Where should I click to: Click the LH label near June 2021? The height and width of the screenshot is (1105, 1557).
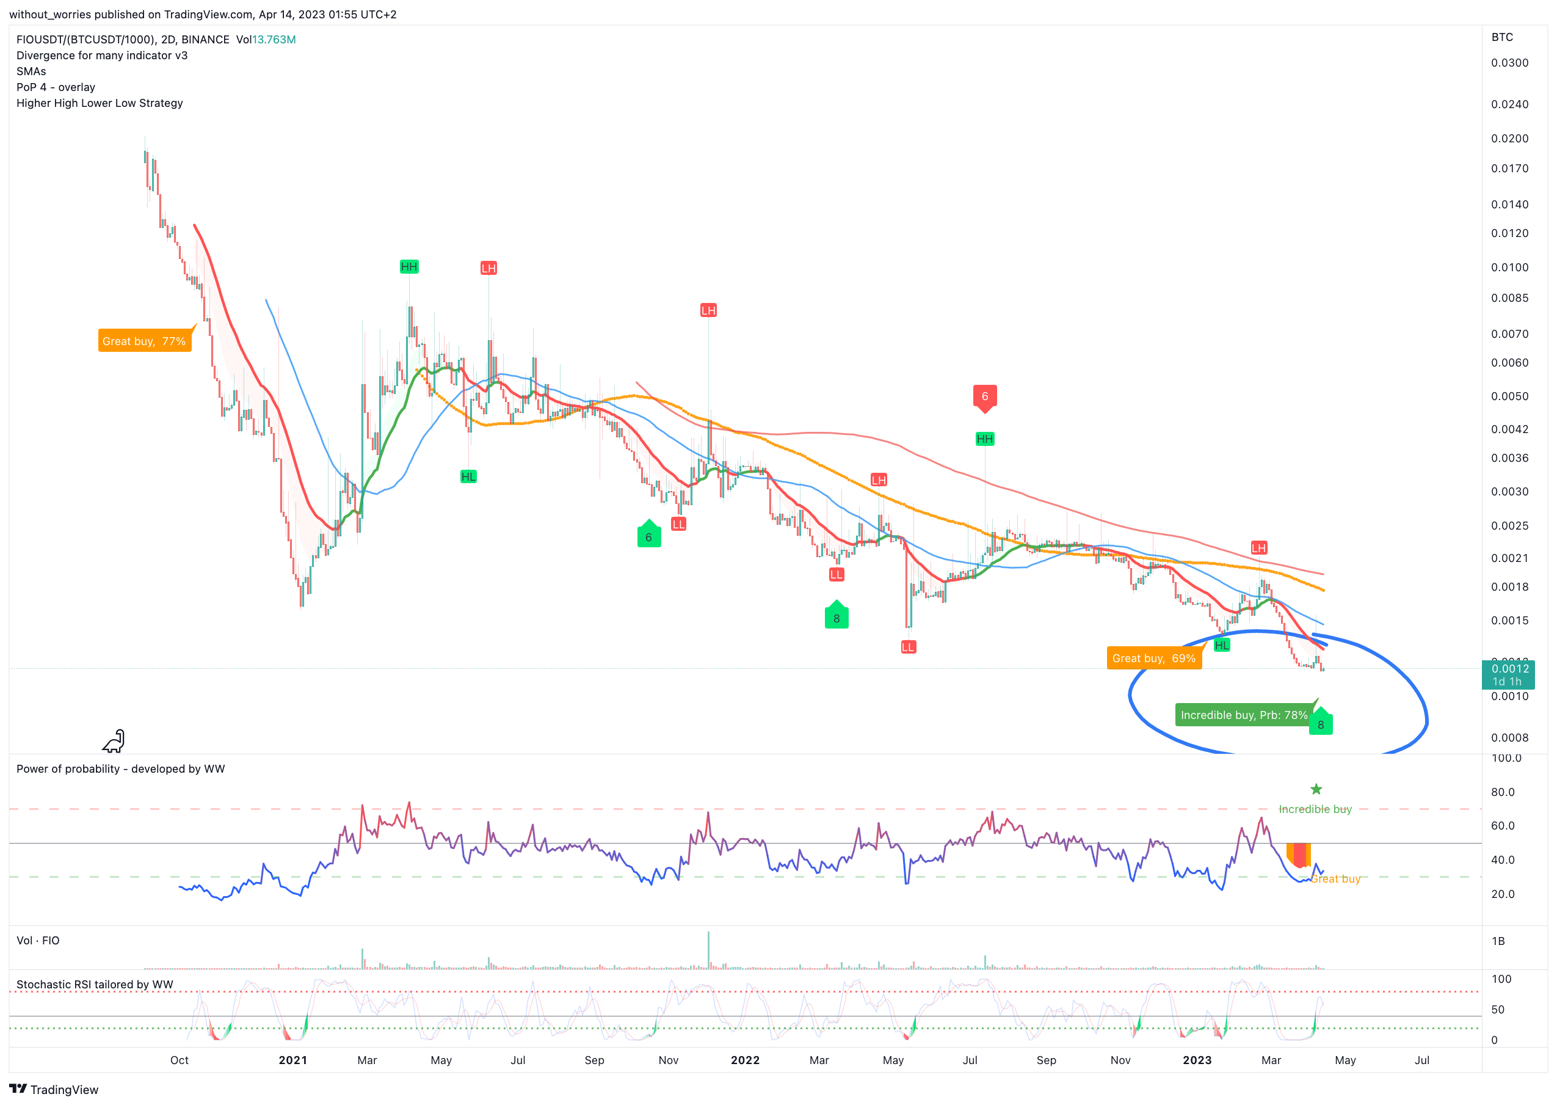[488, 268]
